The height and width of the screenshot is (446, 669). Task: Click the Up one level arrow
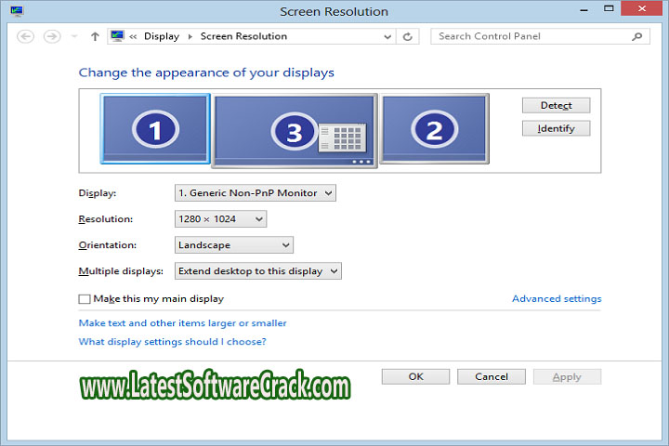point(95,36)
